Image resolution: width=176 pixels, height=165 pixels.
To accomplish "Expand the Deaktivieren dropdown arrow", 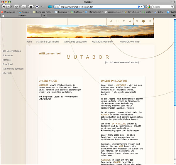I will (x=17, y=12).
